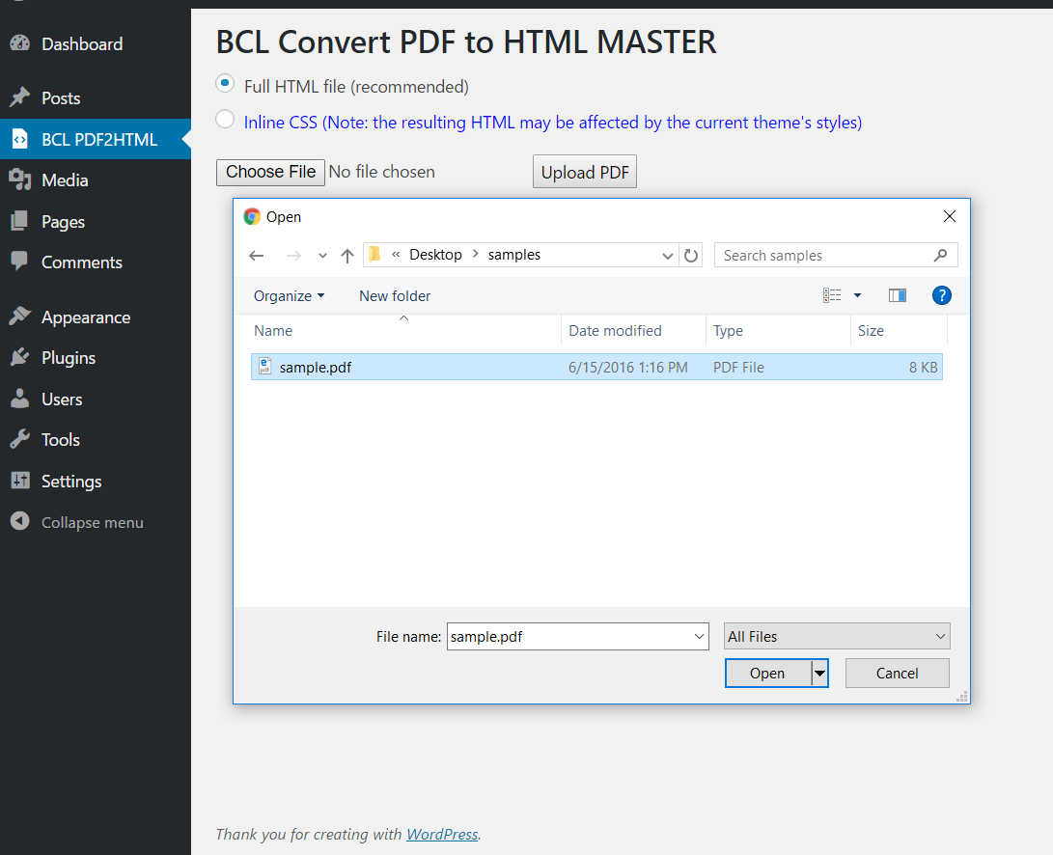This screenshot has height=855, width=1053.
Task: Select the Inline CSS radio option
Action: click(x=225, y=120)
